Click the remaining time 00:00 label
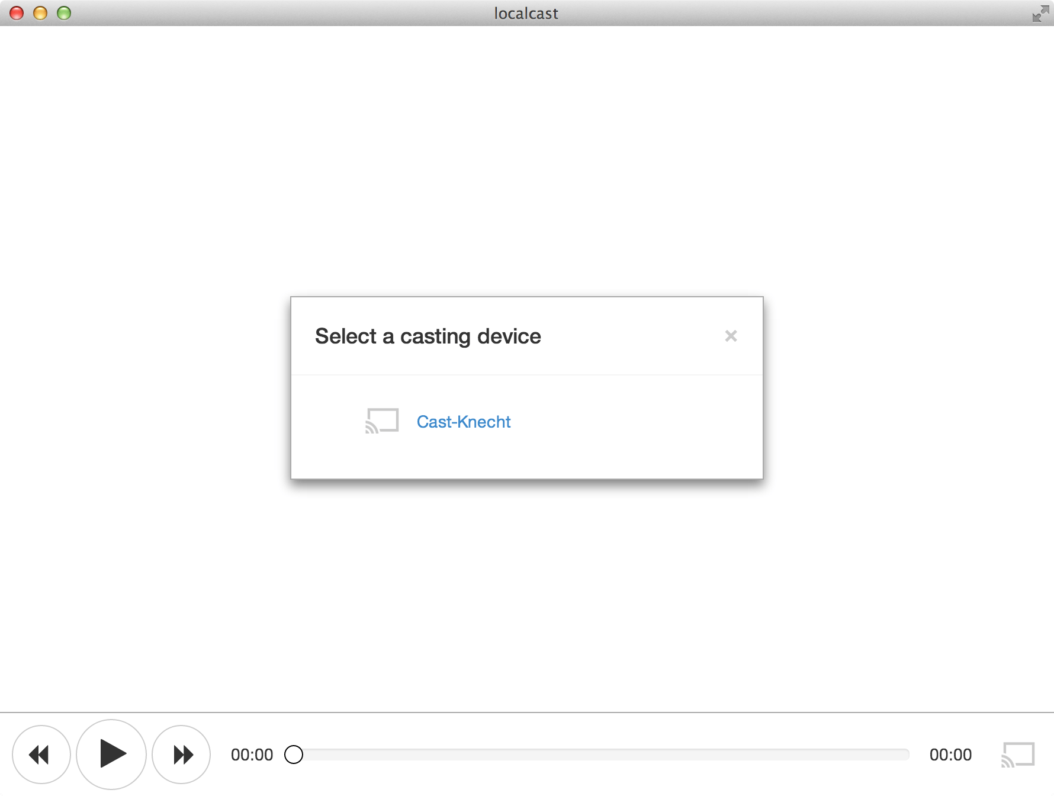1054x796 pixels. [952, 754]
